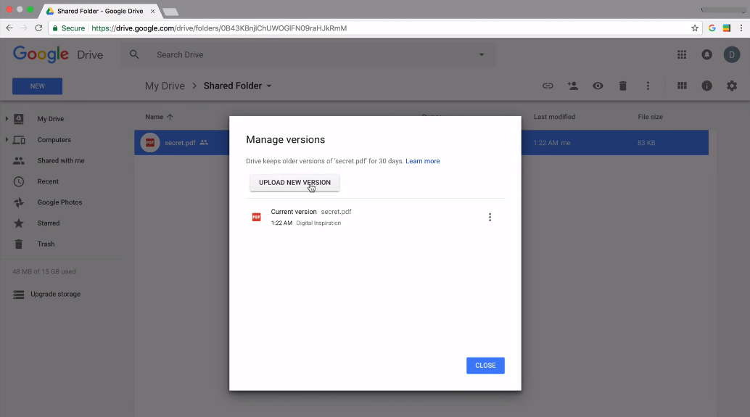Expand My Drive tree in sidebar
The width and height of the screenshot is (750, 417).
(7, 119)
